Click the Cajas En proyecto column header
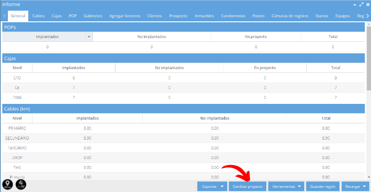Screen dimensions: 371x192 coord(265,68)
